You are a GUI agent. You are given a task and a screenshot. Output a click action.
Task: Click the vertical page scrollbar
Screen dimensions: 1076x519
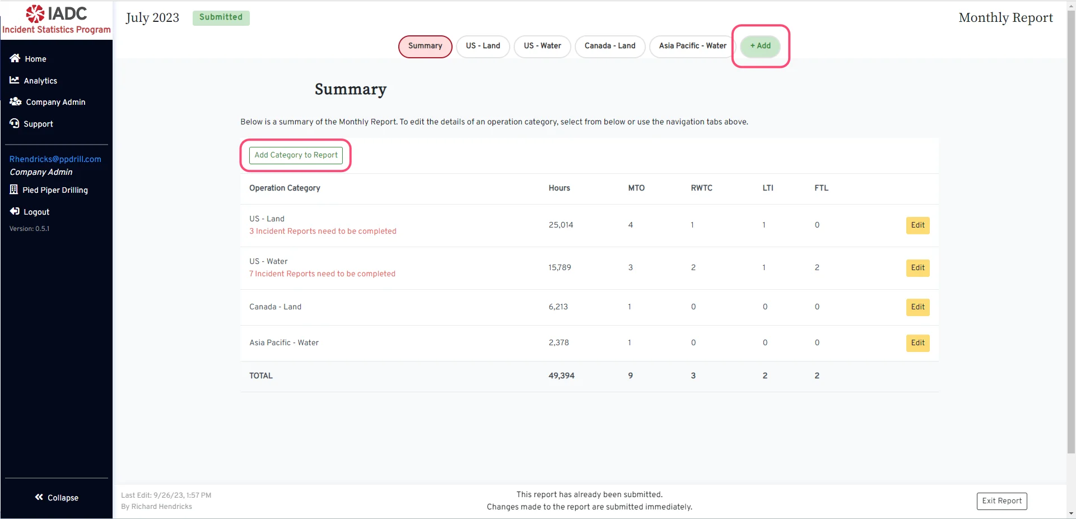point(1071,232)
